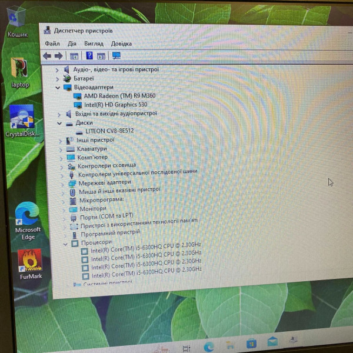Viewport: 353px width, 353px height.
Task: Click the Back arrow toolbar icon
Action: point(47,56)
